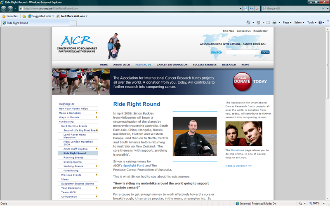Open the Site Map link
Viewport: 330px width, 206px height.
pos(229,30)
